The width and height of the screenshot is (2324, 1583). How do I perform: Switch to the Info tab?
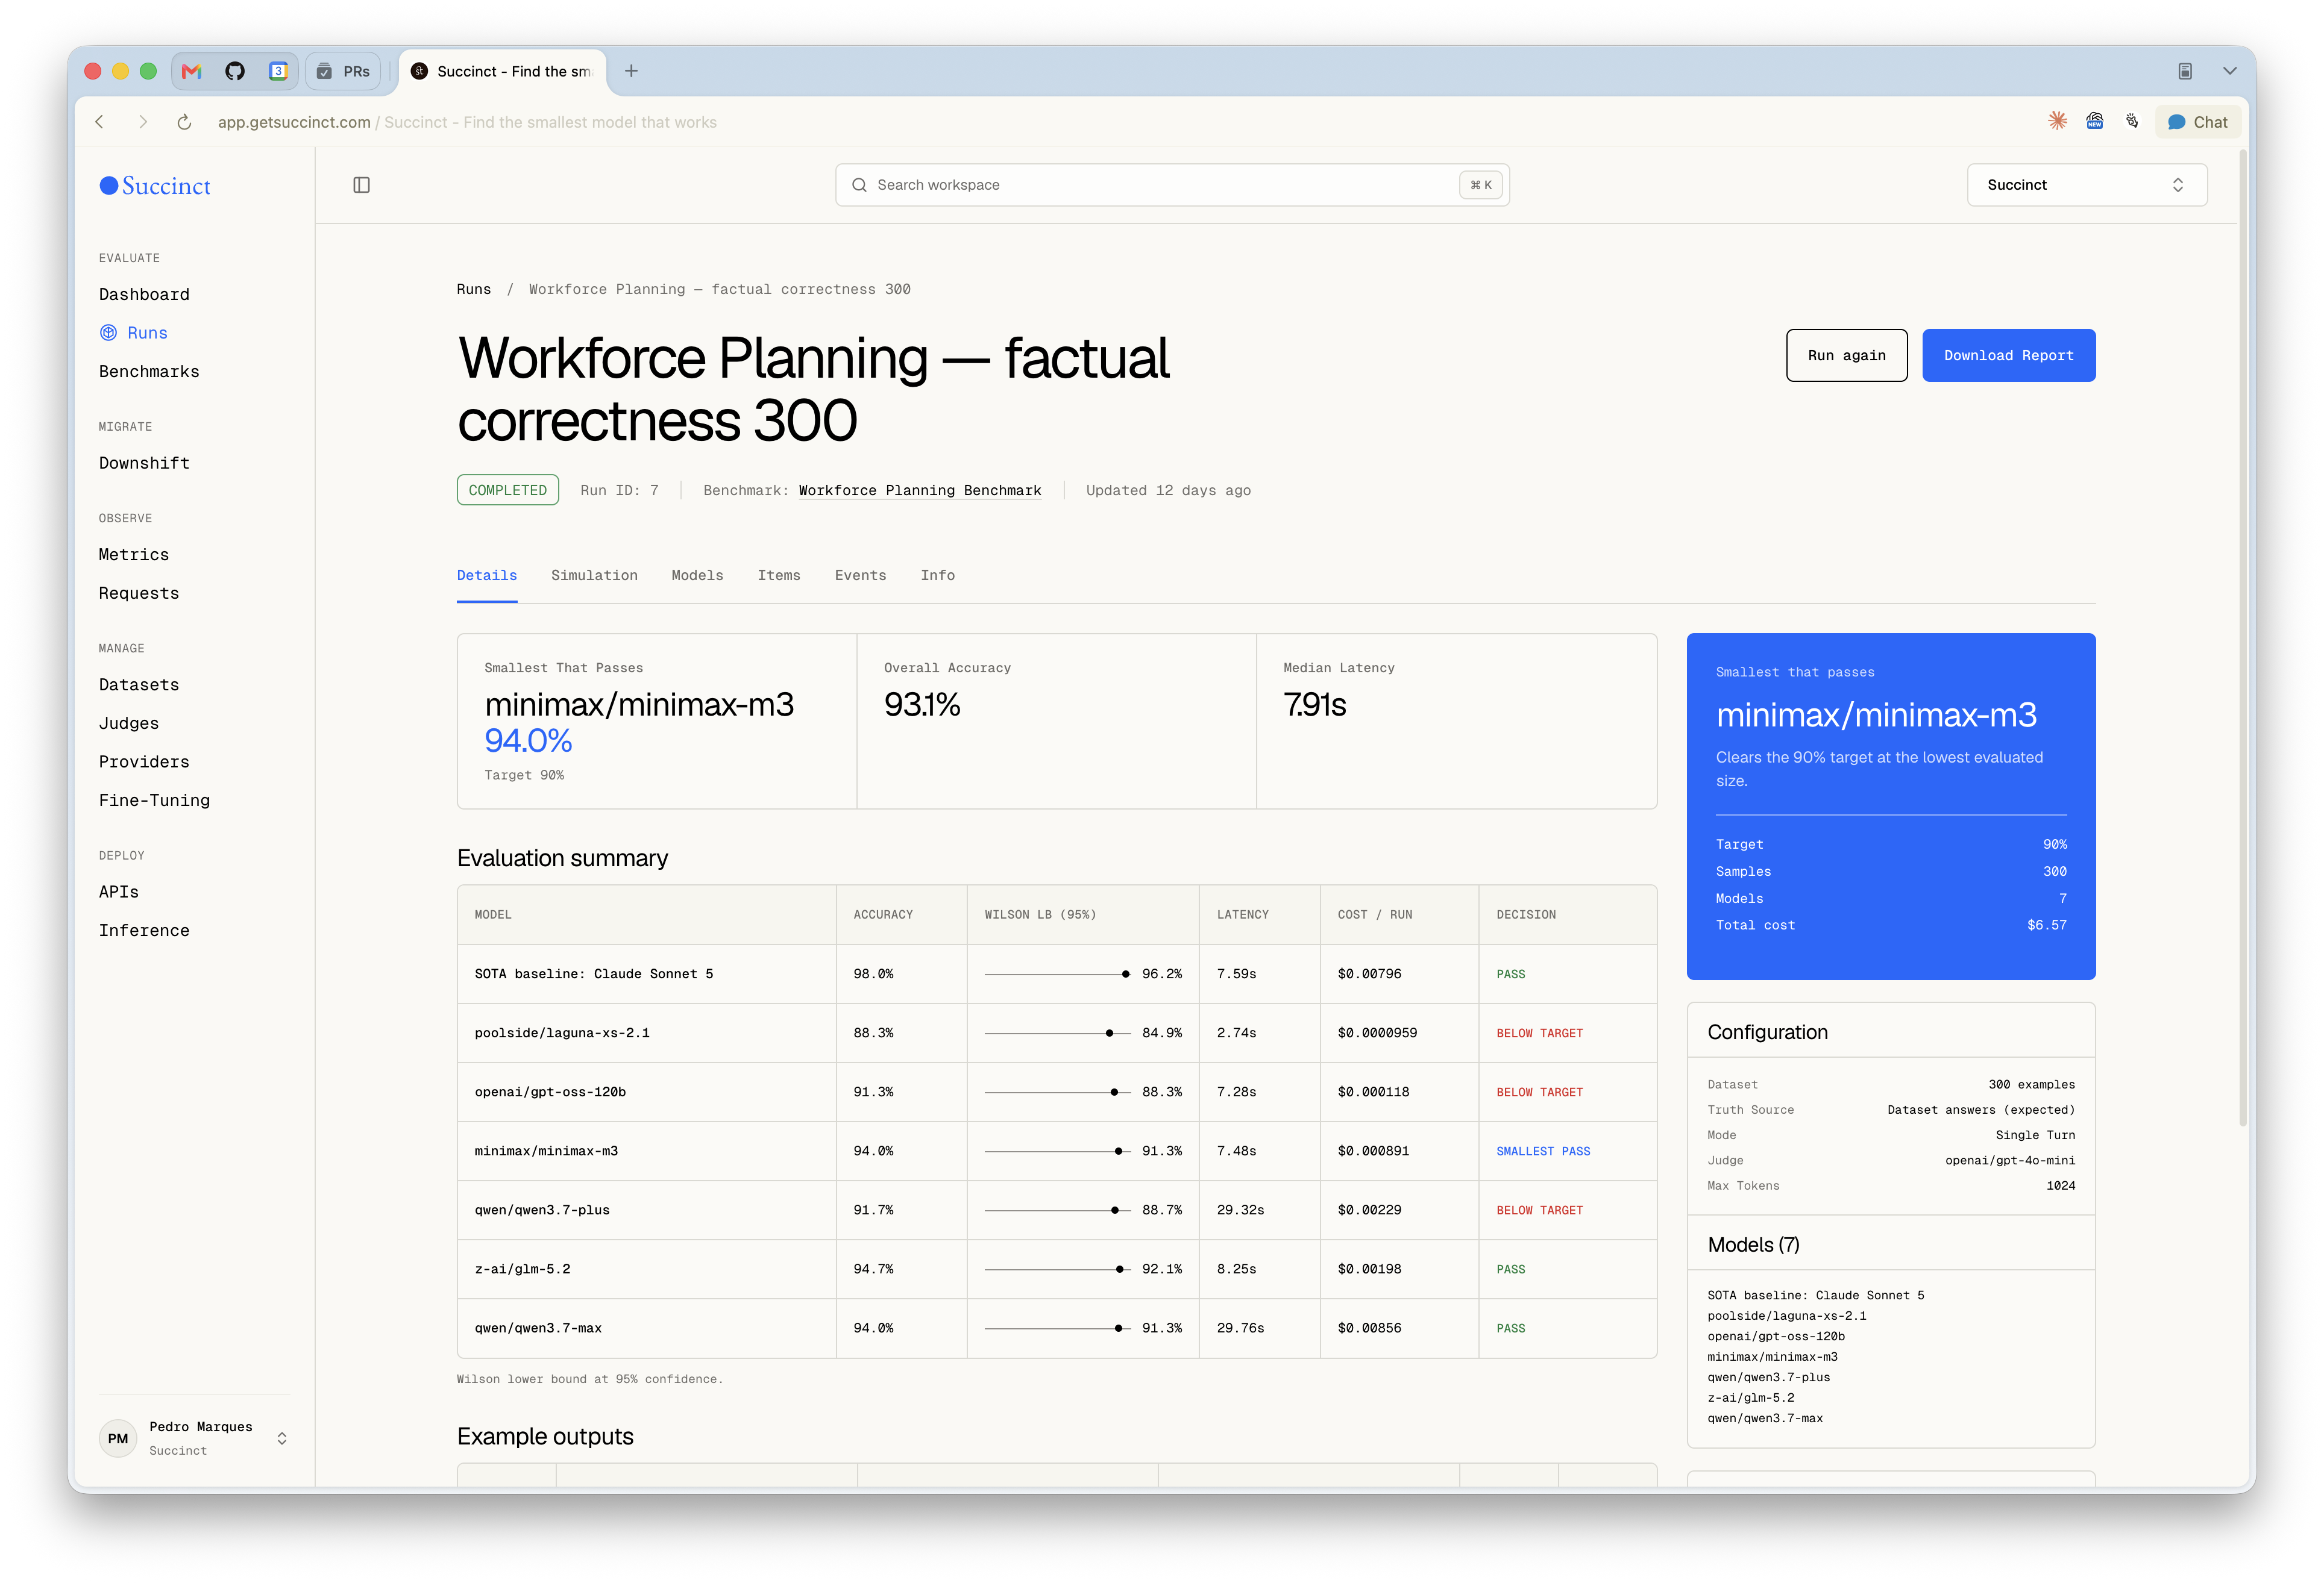click(937, 575)
